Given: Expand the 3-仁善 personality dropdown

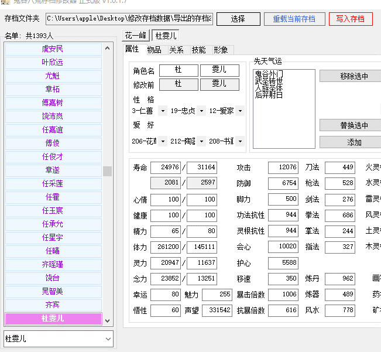Looking at the screenshot, I should (163, 111).
